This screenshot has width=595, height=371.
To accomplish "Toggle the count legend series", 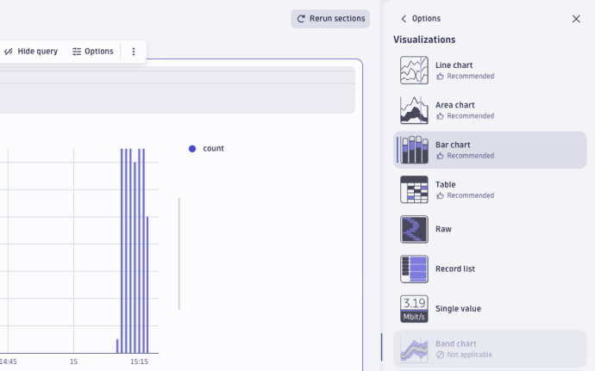I will [213, 149].
